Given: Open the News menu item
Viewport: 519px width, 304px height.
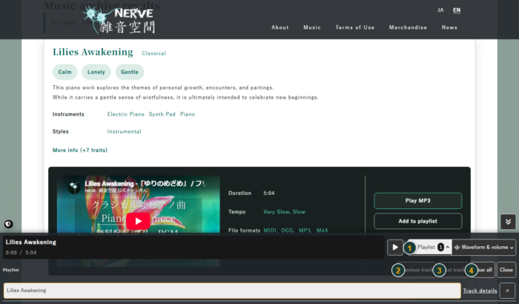Looking at the screenshot, I should (449, 27).
